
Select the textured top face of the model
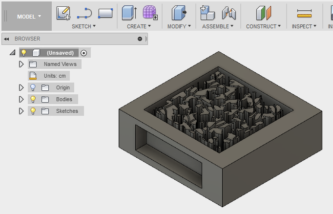click(x=219, y=109)
